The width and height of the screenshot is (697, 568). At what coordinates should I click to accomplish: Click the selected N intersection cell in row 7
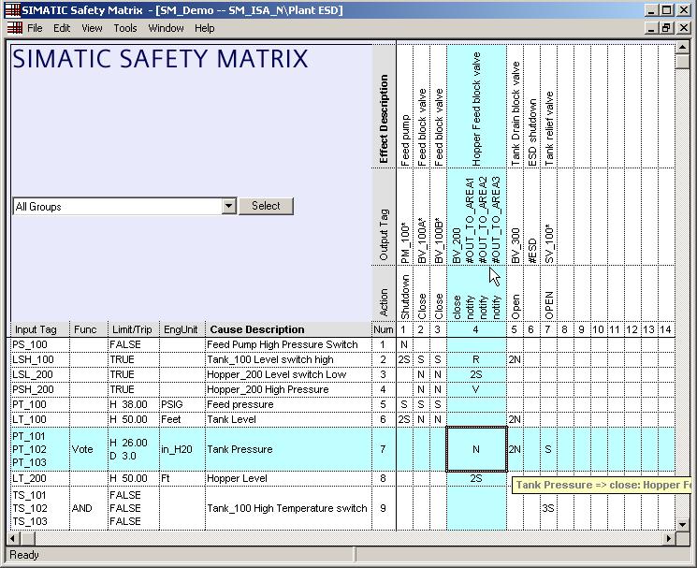pyautogui.click(x=476, y=449)
